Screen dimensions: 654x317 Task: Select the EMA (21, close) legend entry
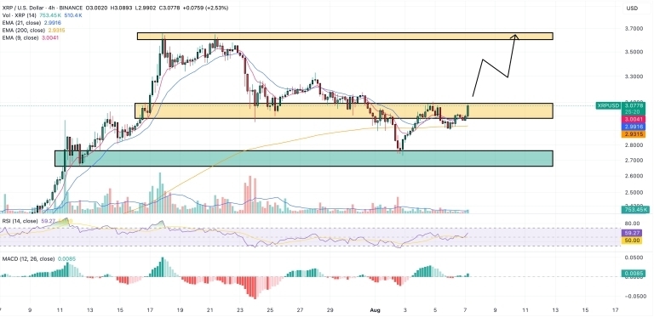pyautogui.click(x=21, y=23)
